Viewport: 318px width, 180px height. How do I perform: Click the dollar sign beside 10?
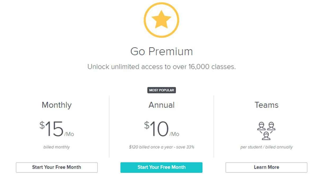point(147,125)
